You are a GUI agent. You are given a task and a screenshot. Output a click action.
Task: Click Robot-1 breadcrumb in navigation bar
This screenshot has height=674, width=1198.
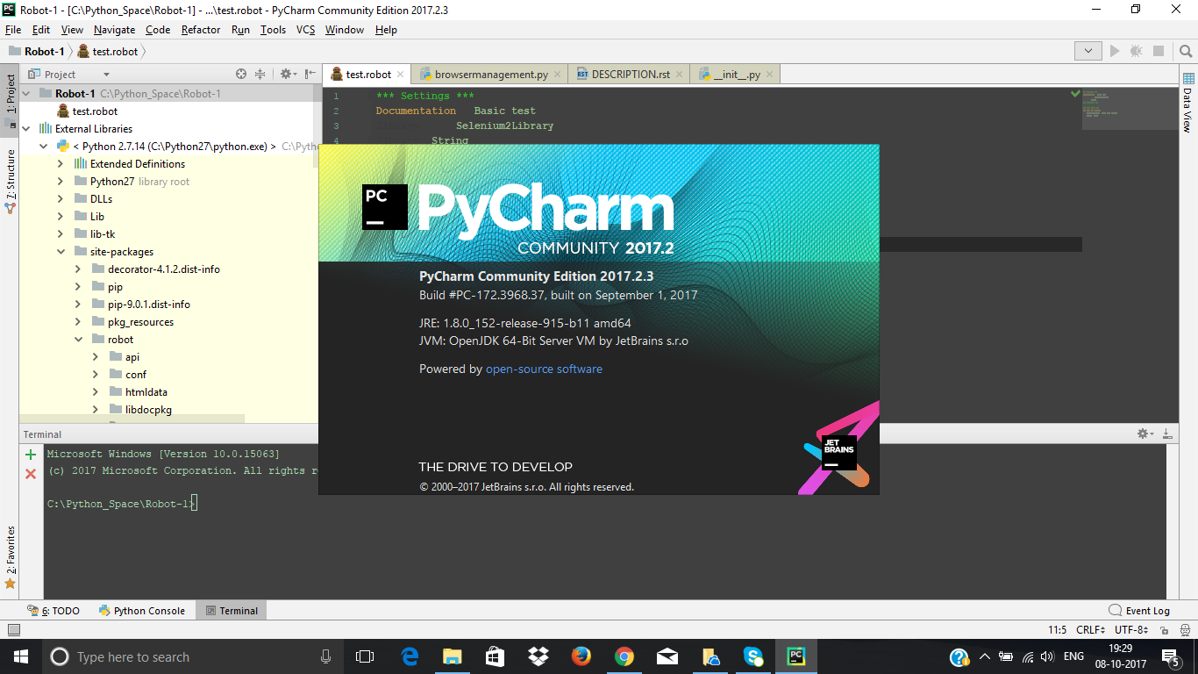tap(37, 52)
